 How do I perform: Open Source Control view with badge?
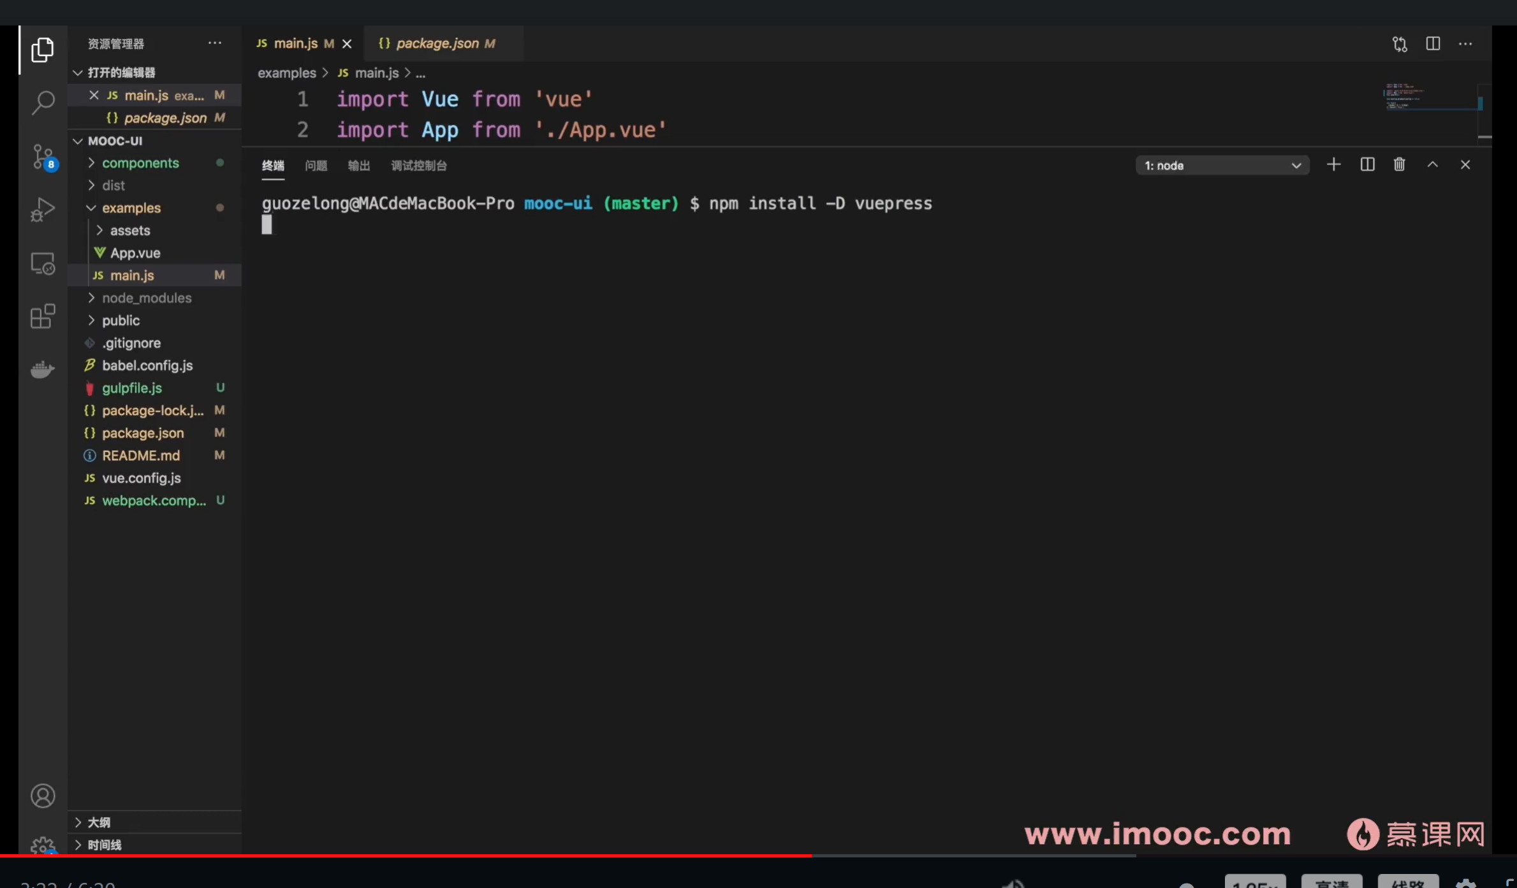[43, 156]
